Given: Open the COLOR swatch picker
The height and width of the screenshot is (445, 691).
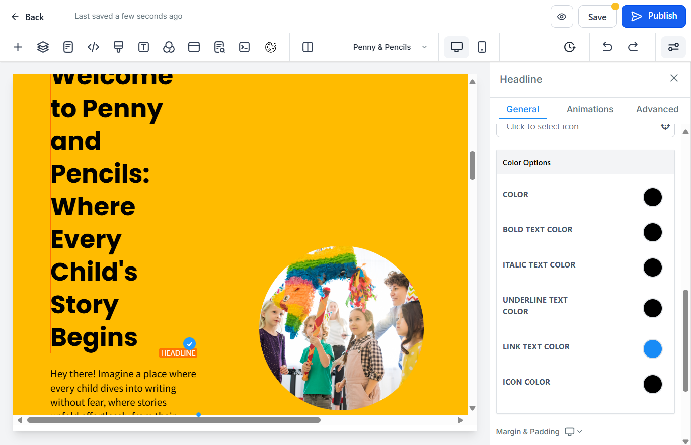Looking at the screenshot, I should pyautogui.click(x=652, y=197).
